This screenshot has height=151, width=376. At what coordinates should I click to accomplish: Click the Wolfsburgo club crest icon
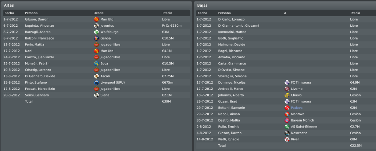[96, 32]
